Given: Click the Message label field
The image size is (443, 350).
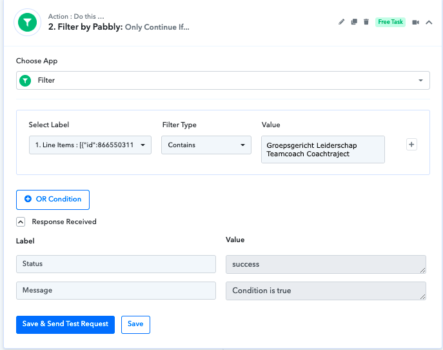Looking at the screenshot, I should (x=116, y=291).
